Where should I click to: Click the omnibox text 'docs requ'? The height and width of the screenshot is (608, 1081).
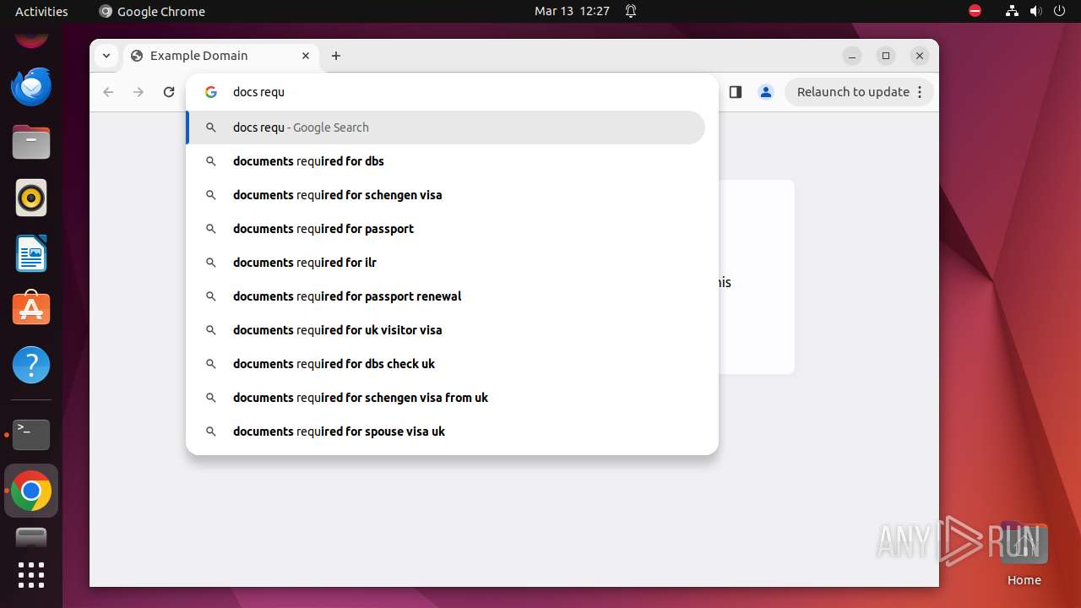point(258,92)
